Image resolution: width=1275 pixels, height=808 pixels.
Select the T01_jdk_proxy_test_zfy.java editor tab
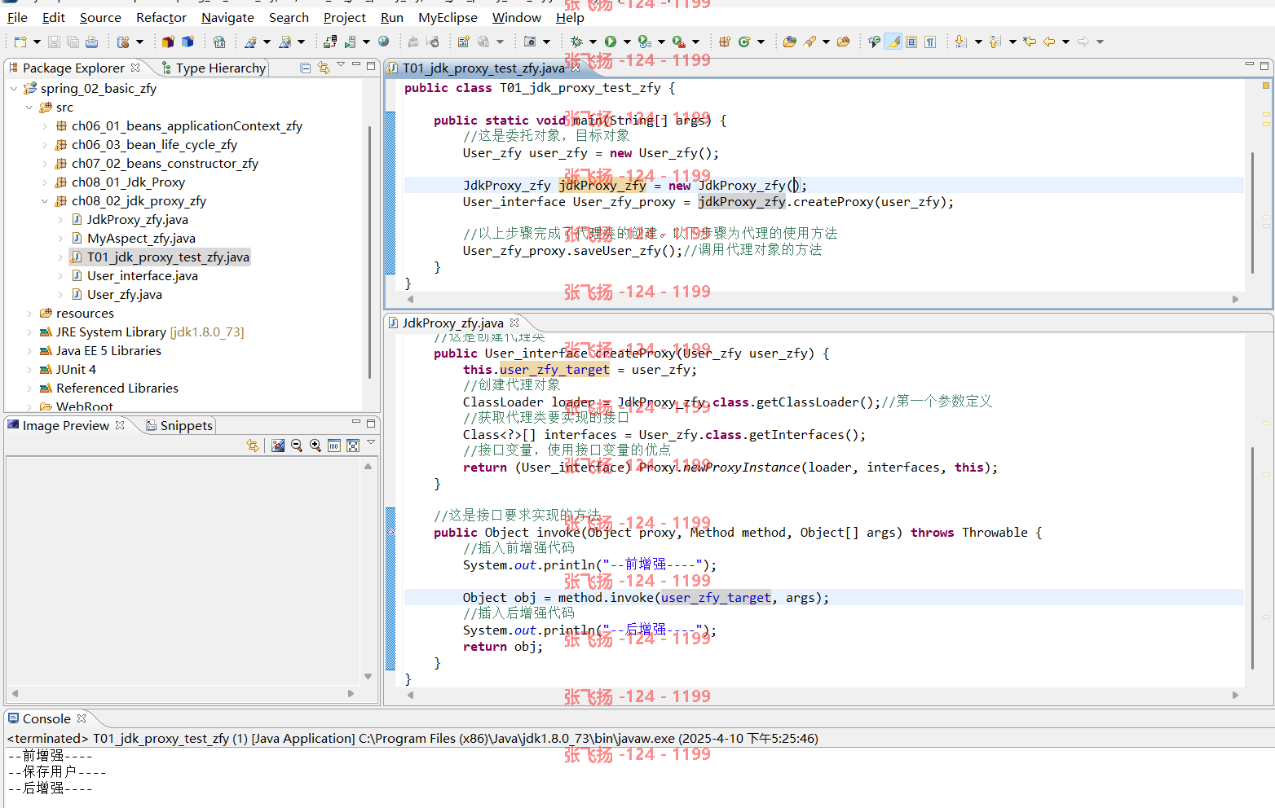[483, 68]
